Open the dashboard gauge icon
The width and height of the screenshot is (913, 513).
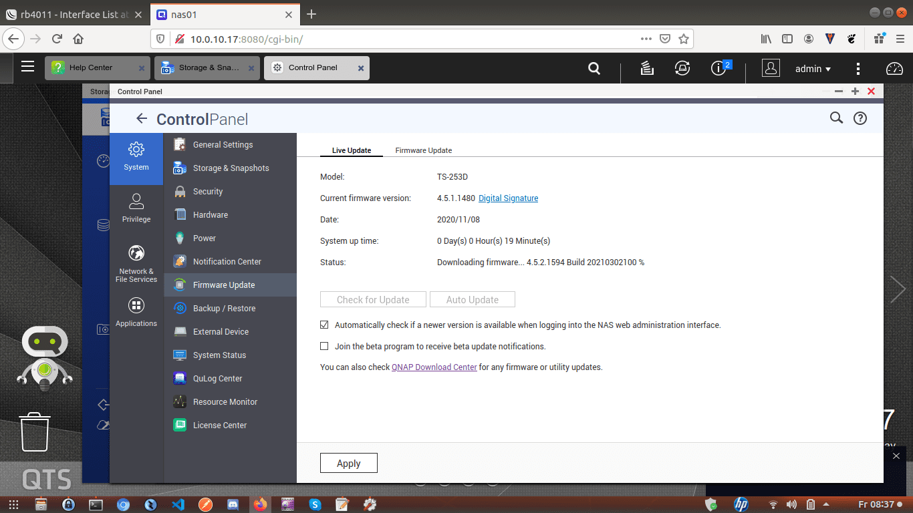click(894, 68)
